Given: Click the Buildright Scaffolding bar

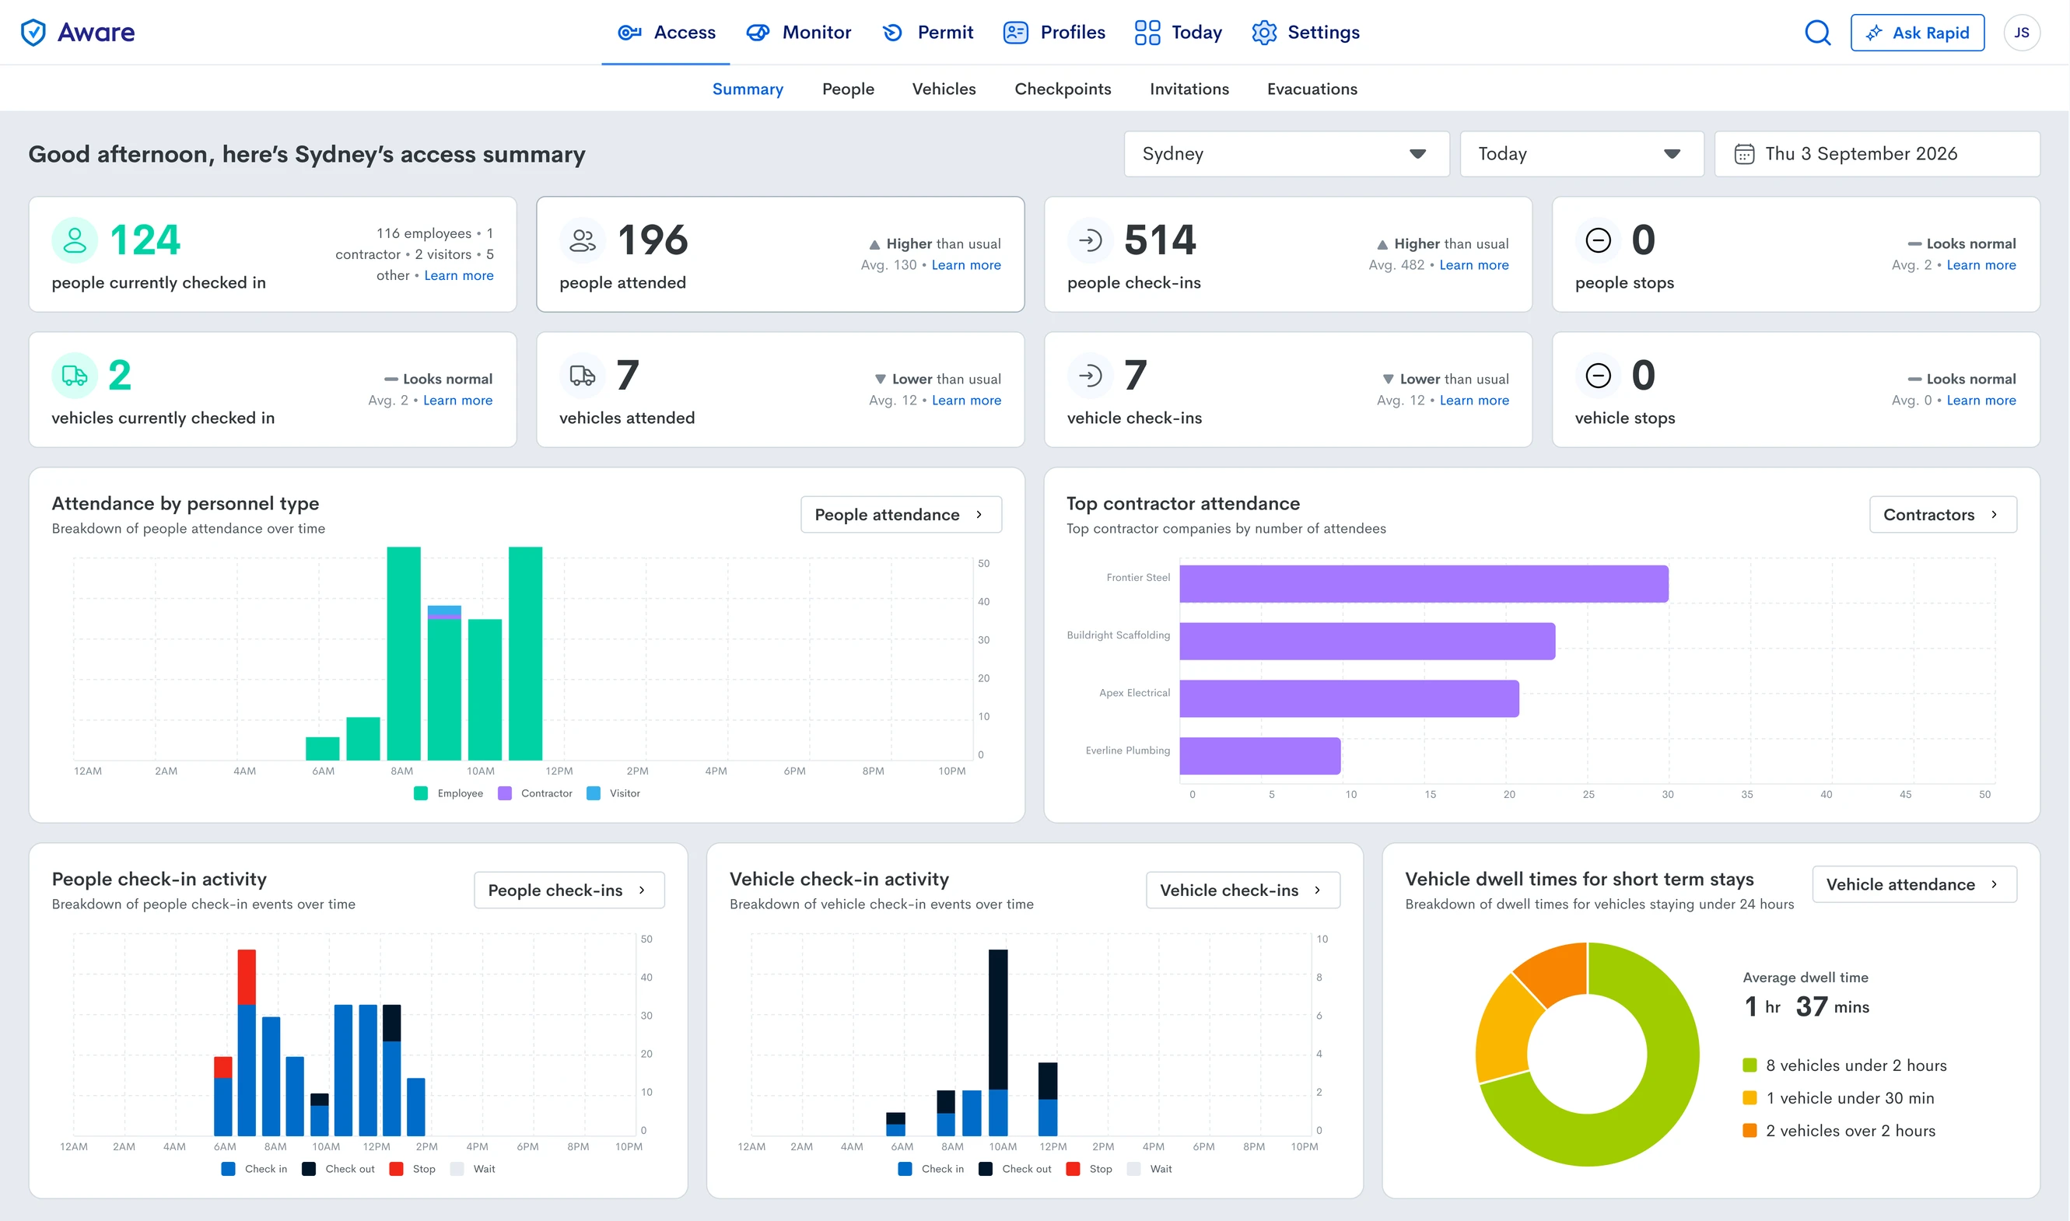Looking at the screenshot, I should pos(1367,641).
